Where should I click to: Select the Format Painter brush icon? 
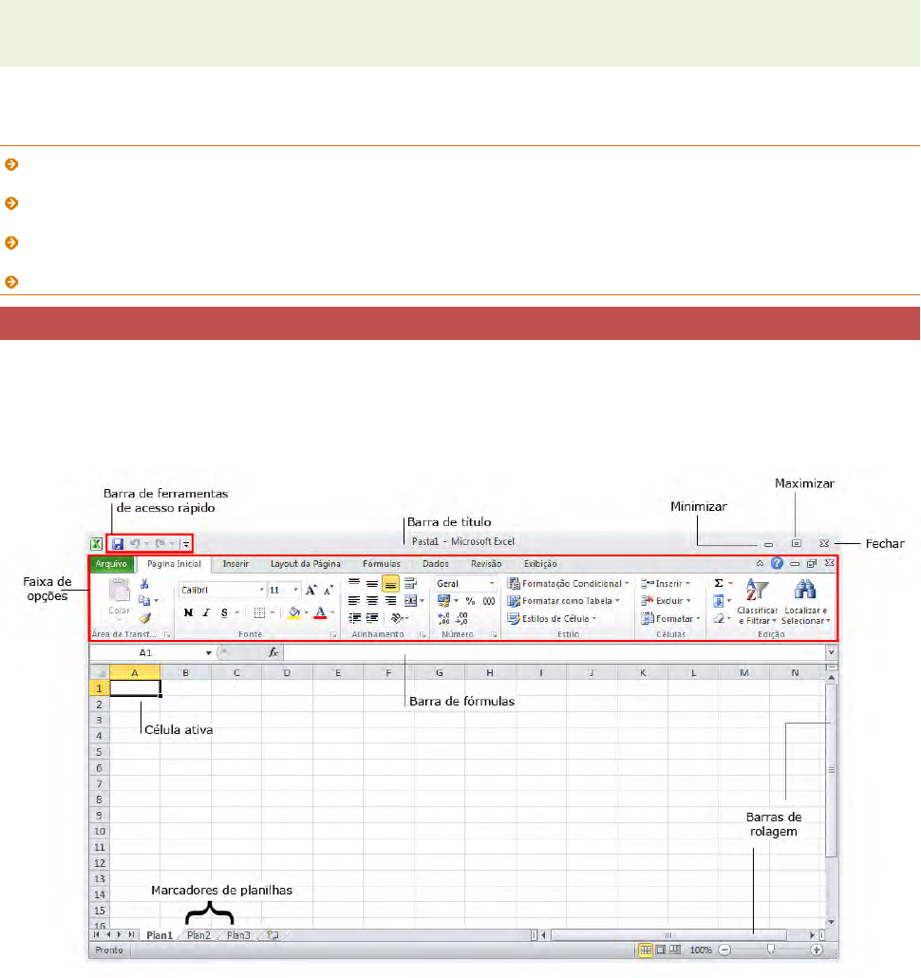tap(145, 617)
